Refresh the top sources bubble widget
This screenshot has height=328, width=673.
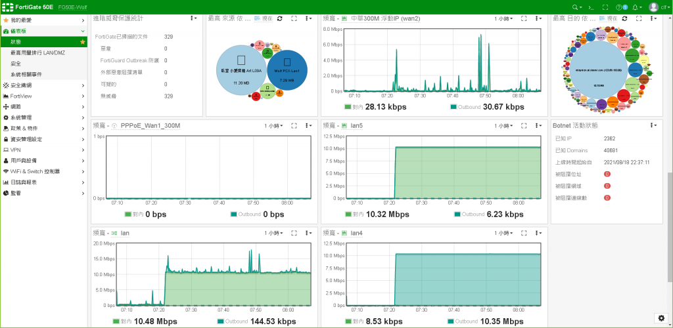click(x=280, y=18)
